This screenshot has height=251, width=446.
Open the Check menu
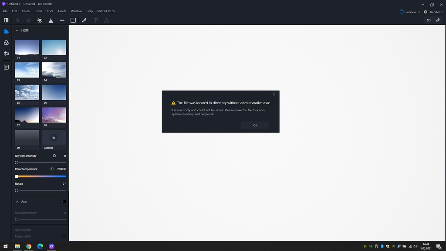(26, 11)
